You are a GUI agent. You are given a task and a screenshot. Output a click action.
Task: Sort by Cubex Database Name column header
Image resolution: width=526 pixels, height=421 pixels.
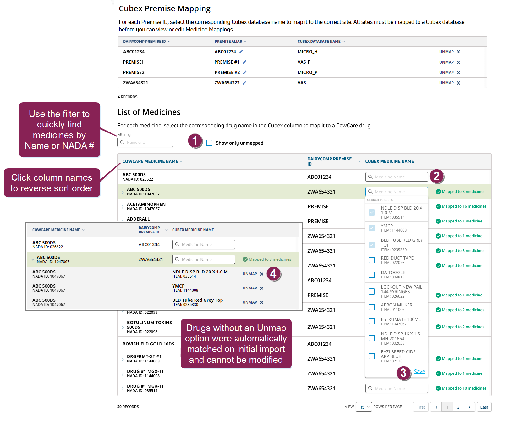point(319,42)
